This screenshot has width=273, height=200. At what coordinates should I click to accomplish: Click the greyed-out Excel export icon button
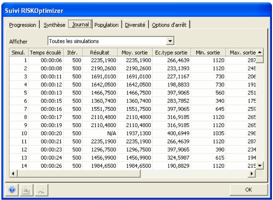point(26,190)
